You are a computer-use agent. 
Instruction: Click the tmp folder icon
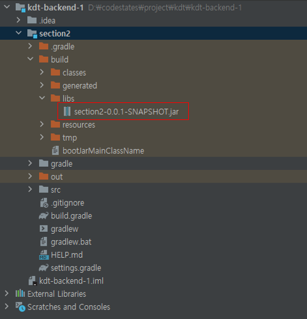(56, 138)
